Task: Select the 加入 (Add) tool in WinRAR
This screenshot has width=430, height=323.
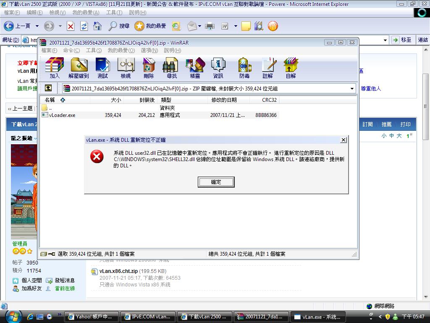Action: (x=55, y=67)
